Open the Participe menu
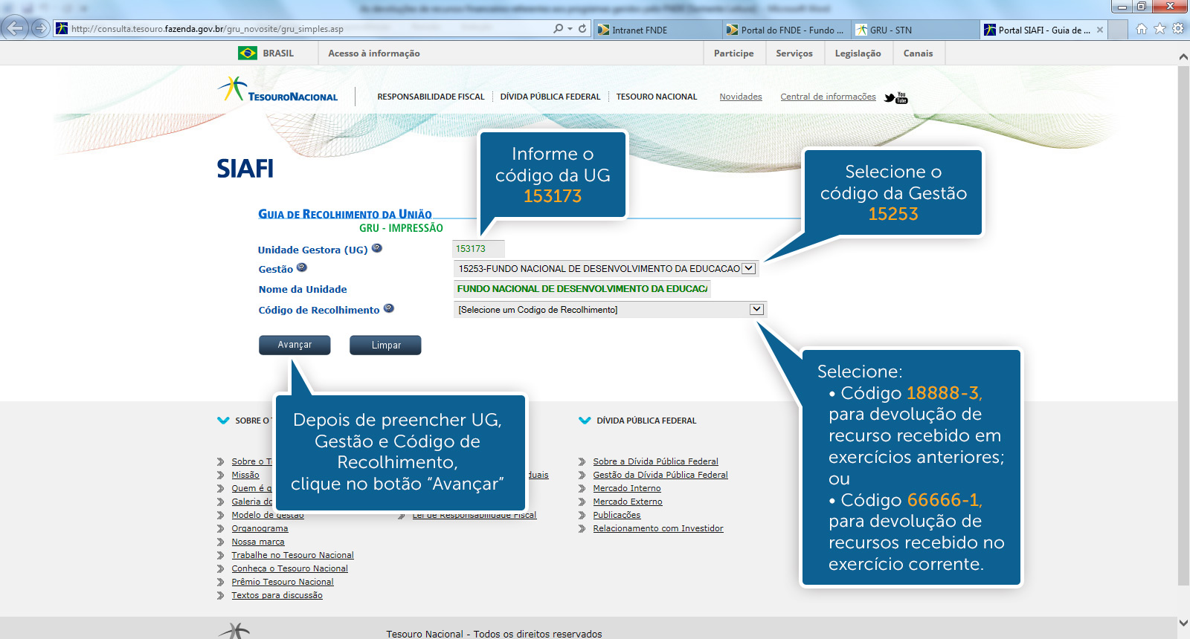This screenshot has height=639, width=1190. [x=734, y=53]
